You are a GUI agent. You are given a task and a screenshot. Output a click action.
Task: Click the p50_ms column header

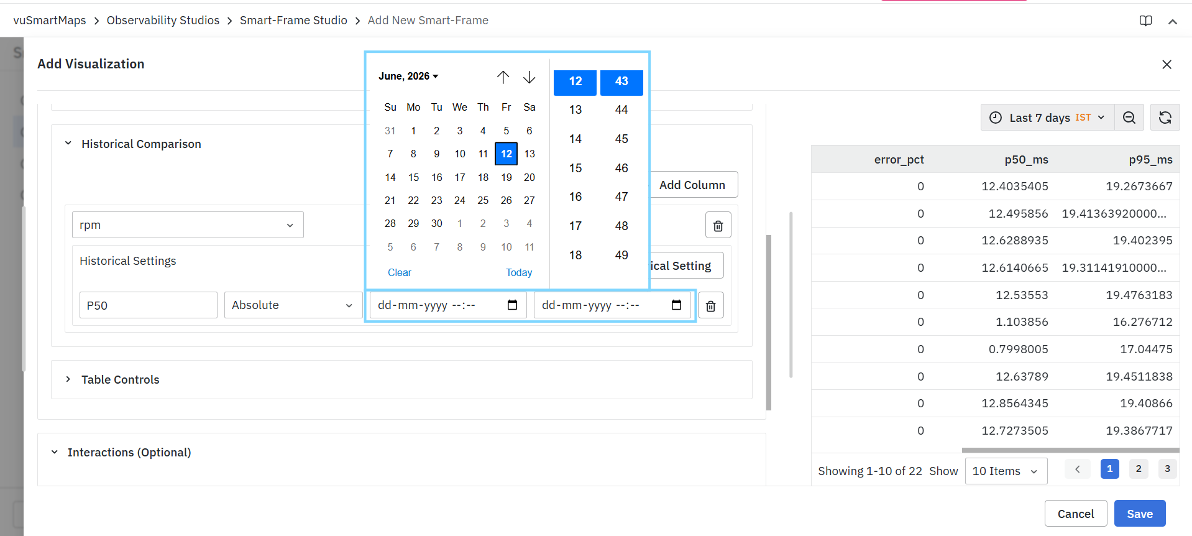[1026, 160]
